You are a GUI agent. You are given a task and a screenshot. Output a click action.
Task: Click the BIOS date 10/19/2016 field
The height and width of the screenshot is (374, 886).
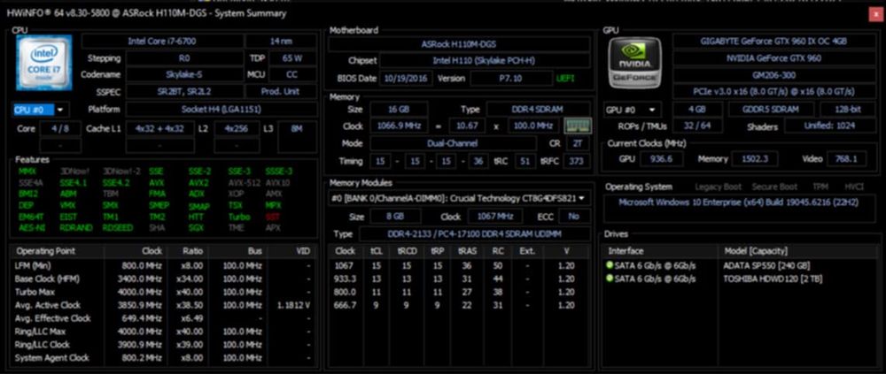point(406,79)
